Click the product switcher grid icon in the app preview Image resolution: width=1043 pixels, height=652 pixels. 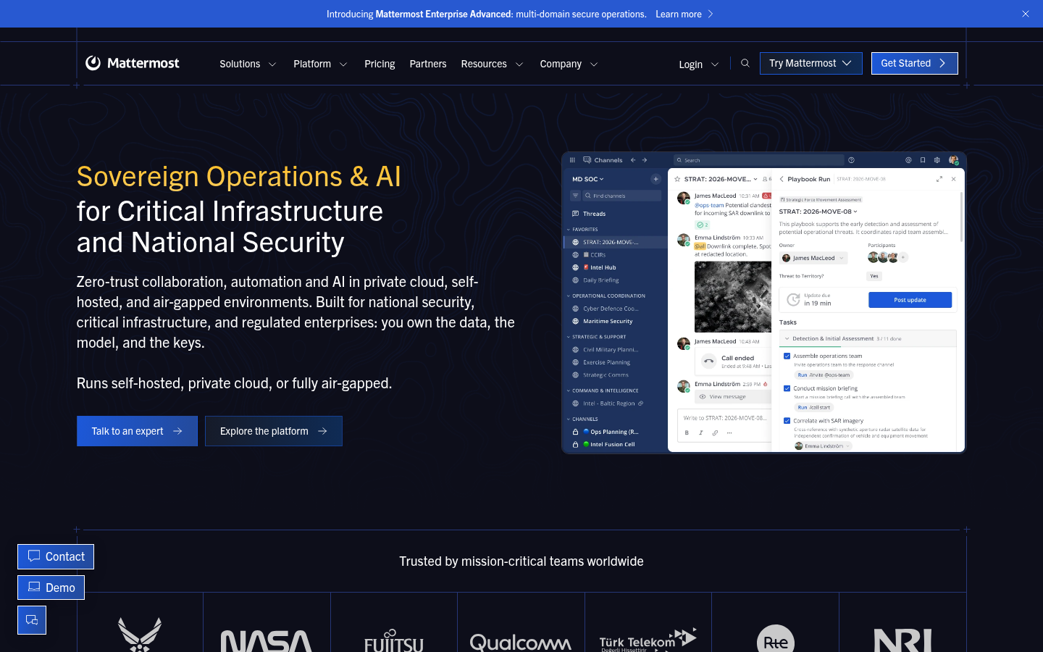tap(572, 160)
